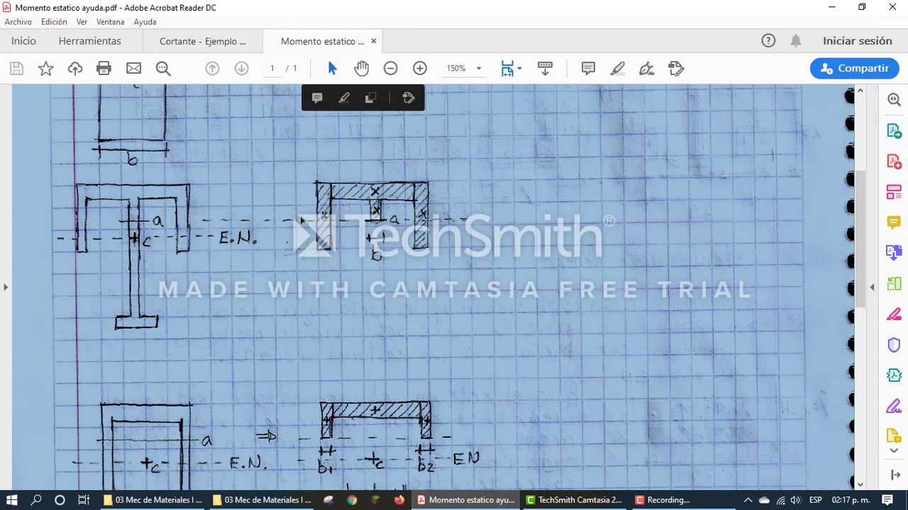
Task: Add the PDF to starred files
Action: [x=46, y=69]
